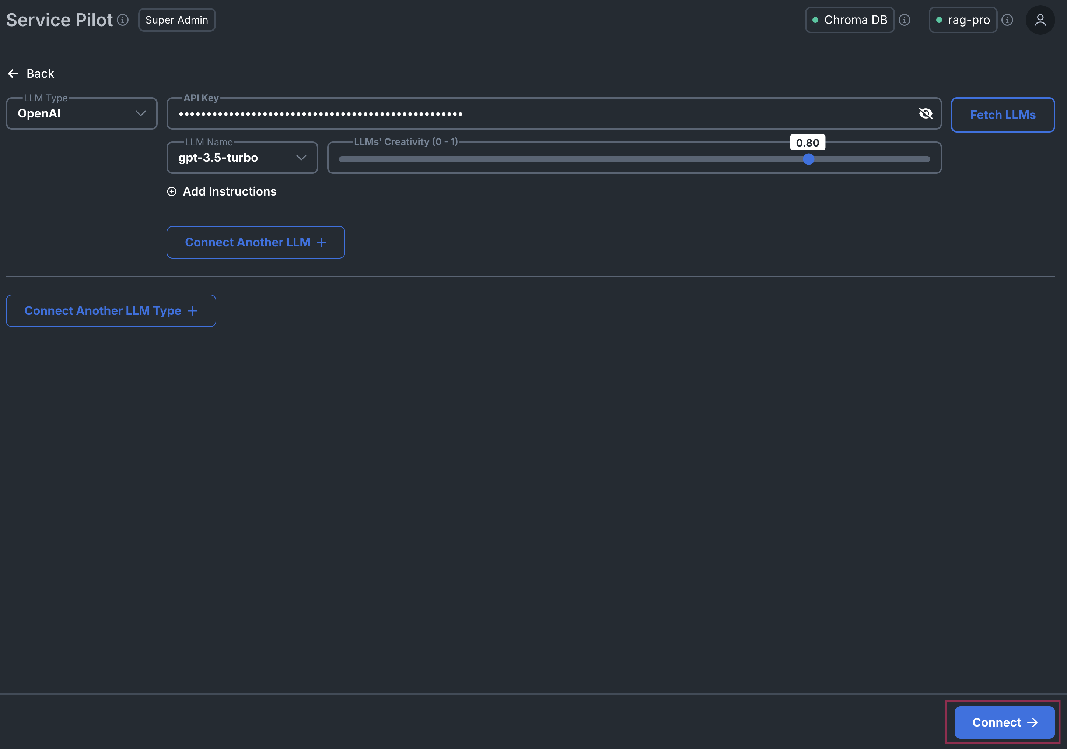Click the blue Connect button
The width and height of the screenshot is (1067, 749).
tap(1004, 722)
